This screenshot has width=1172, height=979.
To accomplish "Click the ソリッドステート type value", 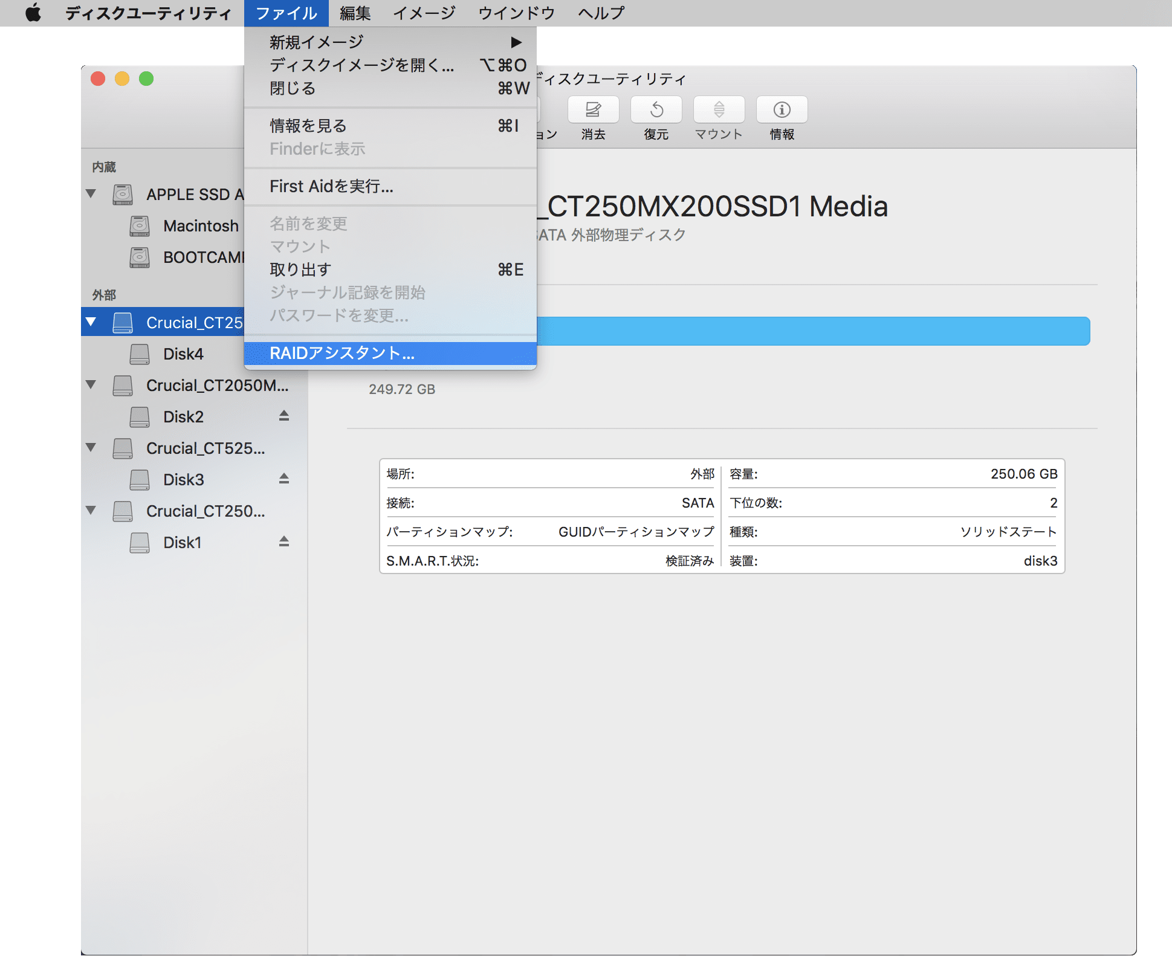I will pyautogui.click(x=1009, y=532).
